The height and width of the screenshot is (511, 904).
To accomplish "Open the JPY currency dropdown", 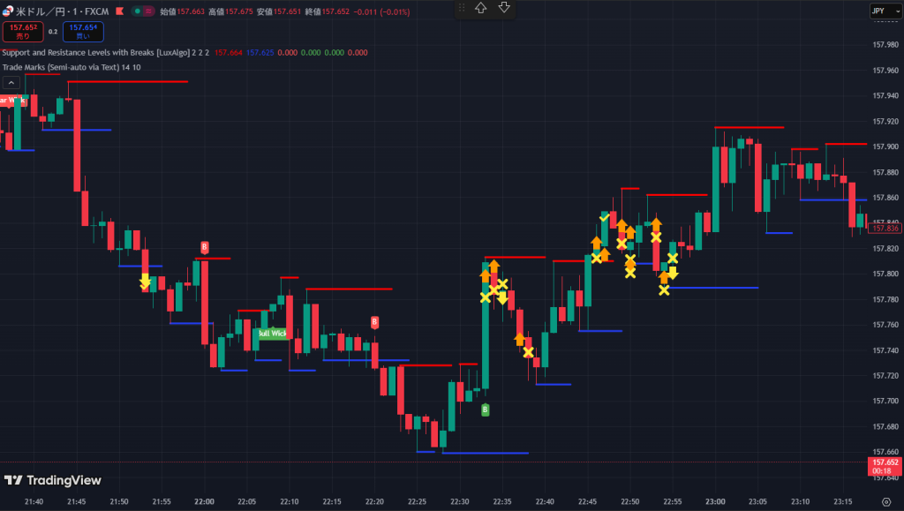I will (x=880, y=11).
